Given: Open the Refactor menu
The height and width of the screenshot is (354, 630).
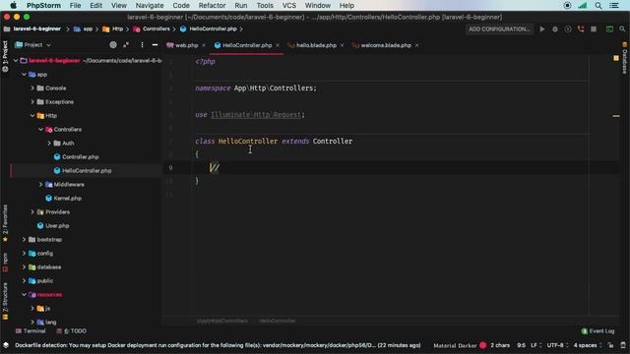Looking at the screenshot, I should 212,6.
